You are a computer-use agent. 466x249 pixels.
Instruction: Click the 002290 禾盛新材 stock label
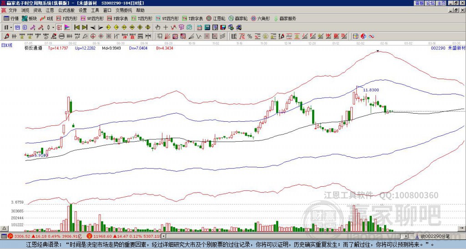coord(448,48)
